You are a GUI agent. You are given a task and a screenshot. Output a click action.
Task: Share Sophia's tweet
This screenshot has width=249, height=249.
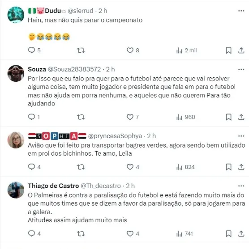click(x=241, y=167)
